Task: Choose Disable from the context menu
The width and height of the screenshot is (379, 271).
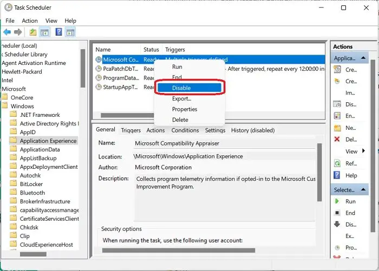Action: 190,88
